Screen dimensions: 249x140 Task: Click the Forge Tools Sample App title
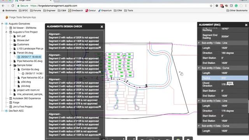23,17
